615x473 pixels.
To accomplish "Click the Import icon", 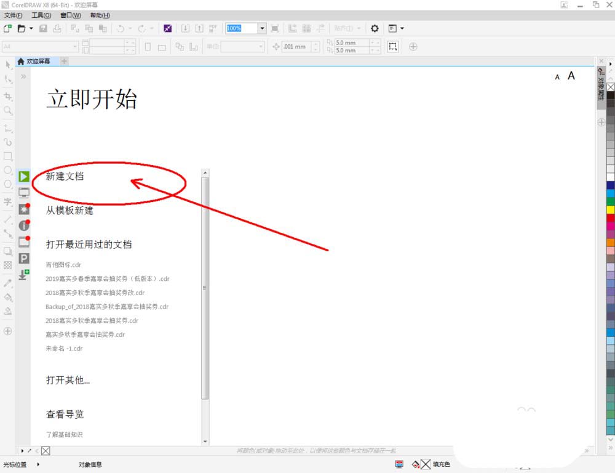I will coord(185,28).
